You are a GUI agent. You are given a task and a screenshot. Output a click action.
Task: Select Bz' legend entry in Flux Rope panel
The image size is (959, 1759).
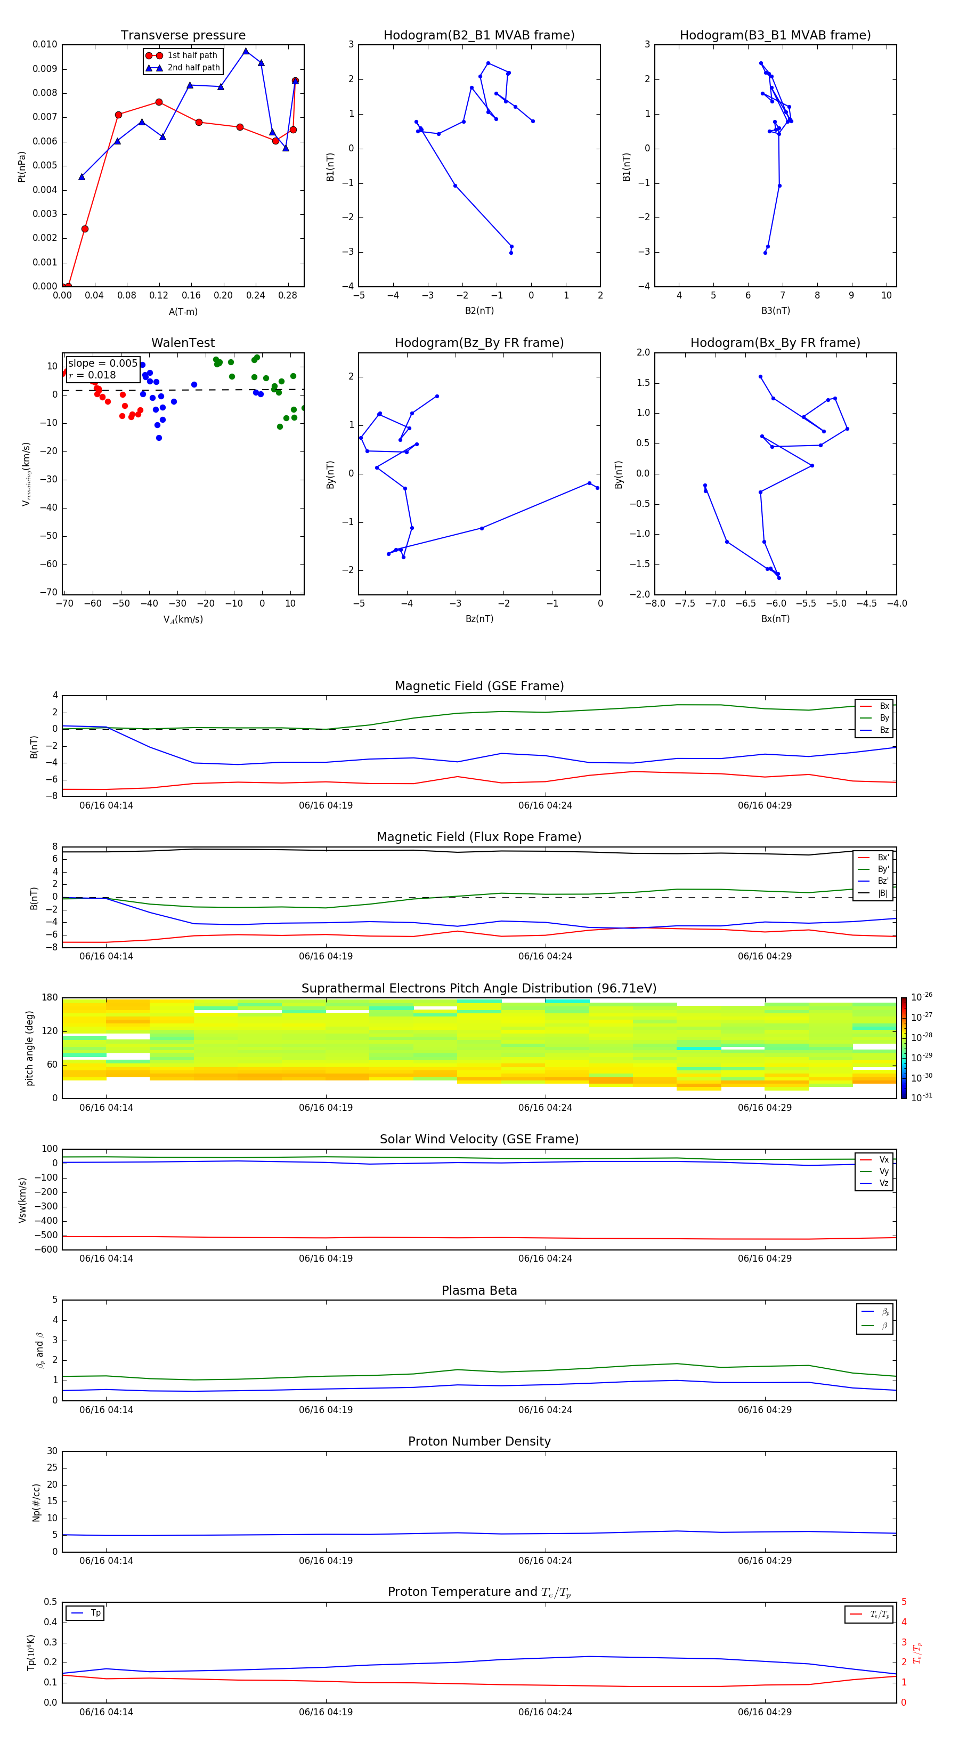click(x=874, y=881)
